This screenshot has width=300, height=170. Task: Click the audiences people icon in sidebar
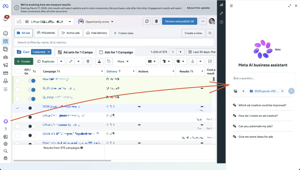pyautogui.click(x=5, y=57)
